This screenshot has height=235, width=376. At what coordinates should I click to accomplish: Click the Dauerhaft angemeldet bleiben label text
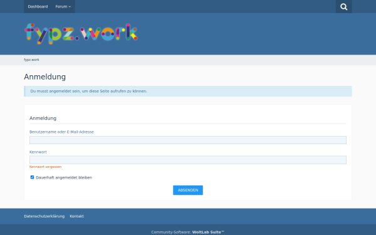tap(64, 178)
